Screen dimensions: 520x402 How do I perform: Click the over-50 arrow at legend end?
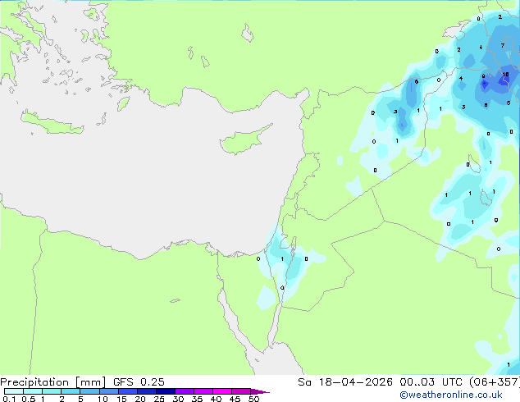[x=260, y=391]
